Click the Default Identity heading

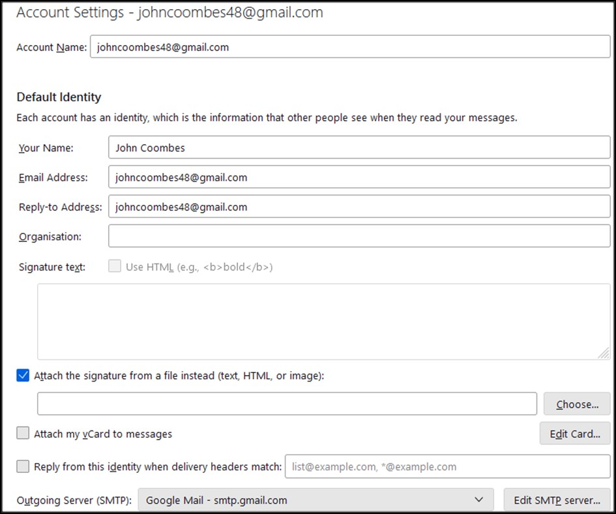[59, 97]
